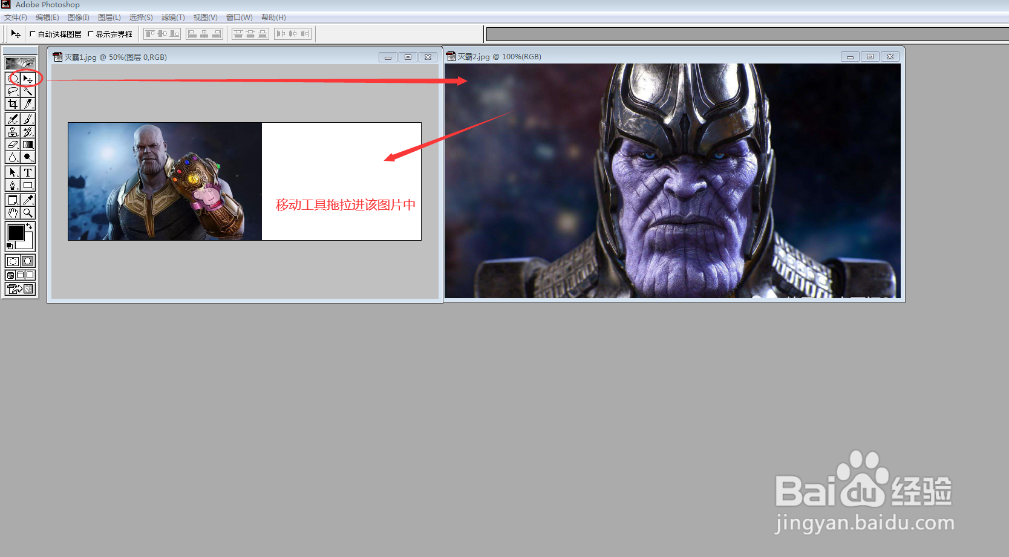Click Distribute Right Edges button
Viewport: 1009px width, 557px height.
pos(305,34)
